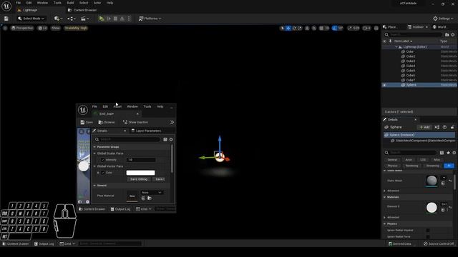
Task: Click the Static Mesh sphere thumbnail
Action: point(432,181)
